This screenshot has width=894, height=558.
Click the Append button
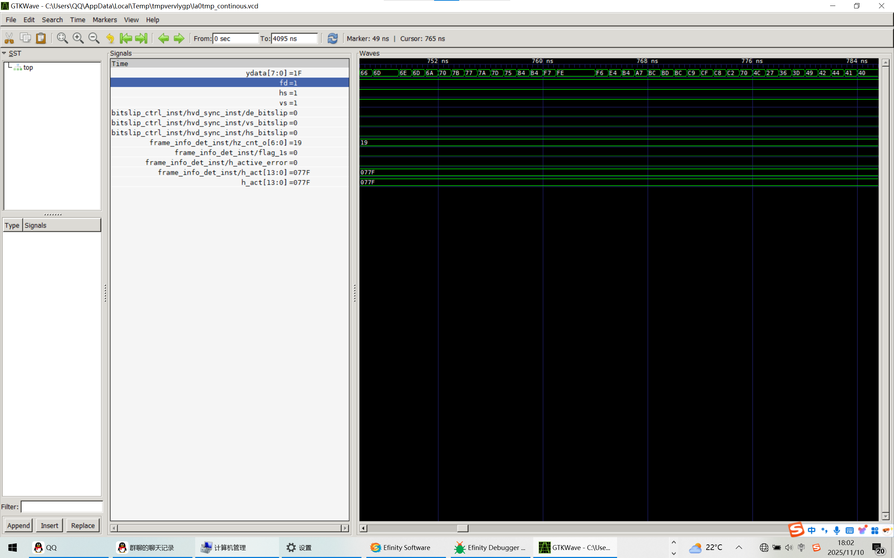pyautogui.click(x=19, y=525)
